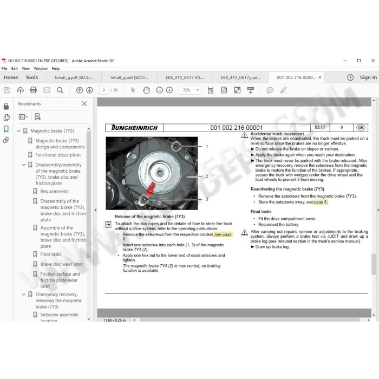This screenshot has width=379, height=379.
Task: Click the fit width scrolling icon
Action: pos(211,90)
